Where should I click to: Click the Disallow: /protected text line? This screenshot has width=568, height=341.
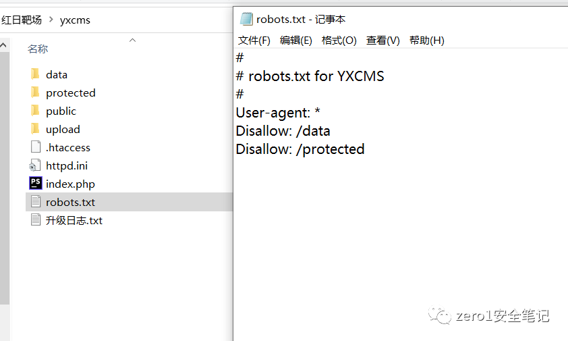pyautogui.click(x=300, y=149)
